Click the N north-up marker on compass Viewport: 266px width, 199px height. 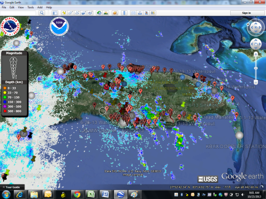pos(248,24)
